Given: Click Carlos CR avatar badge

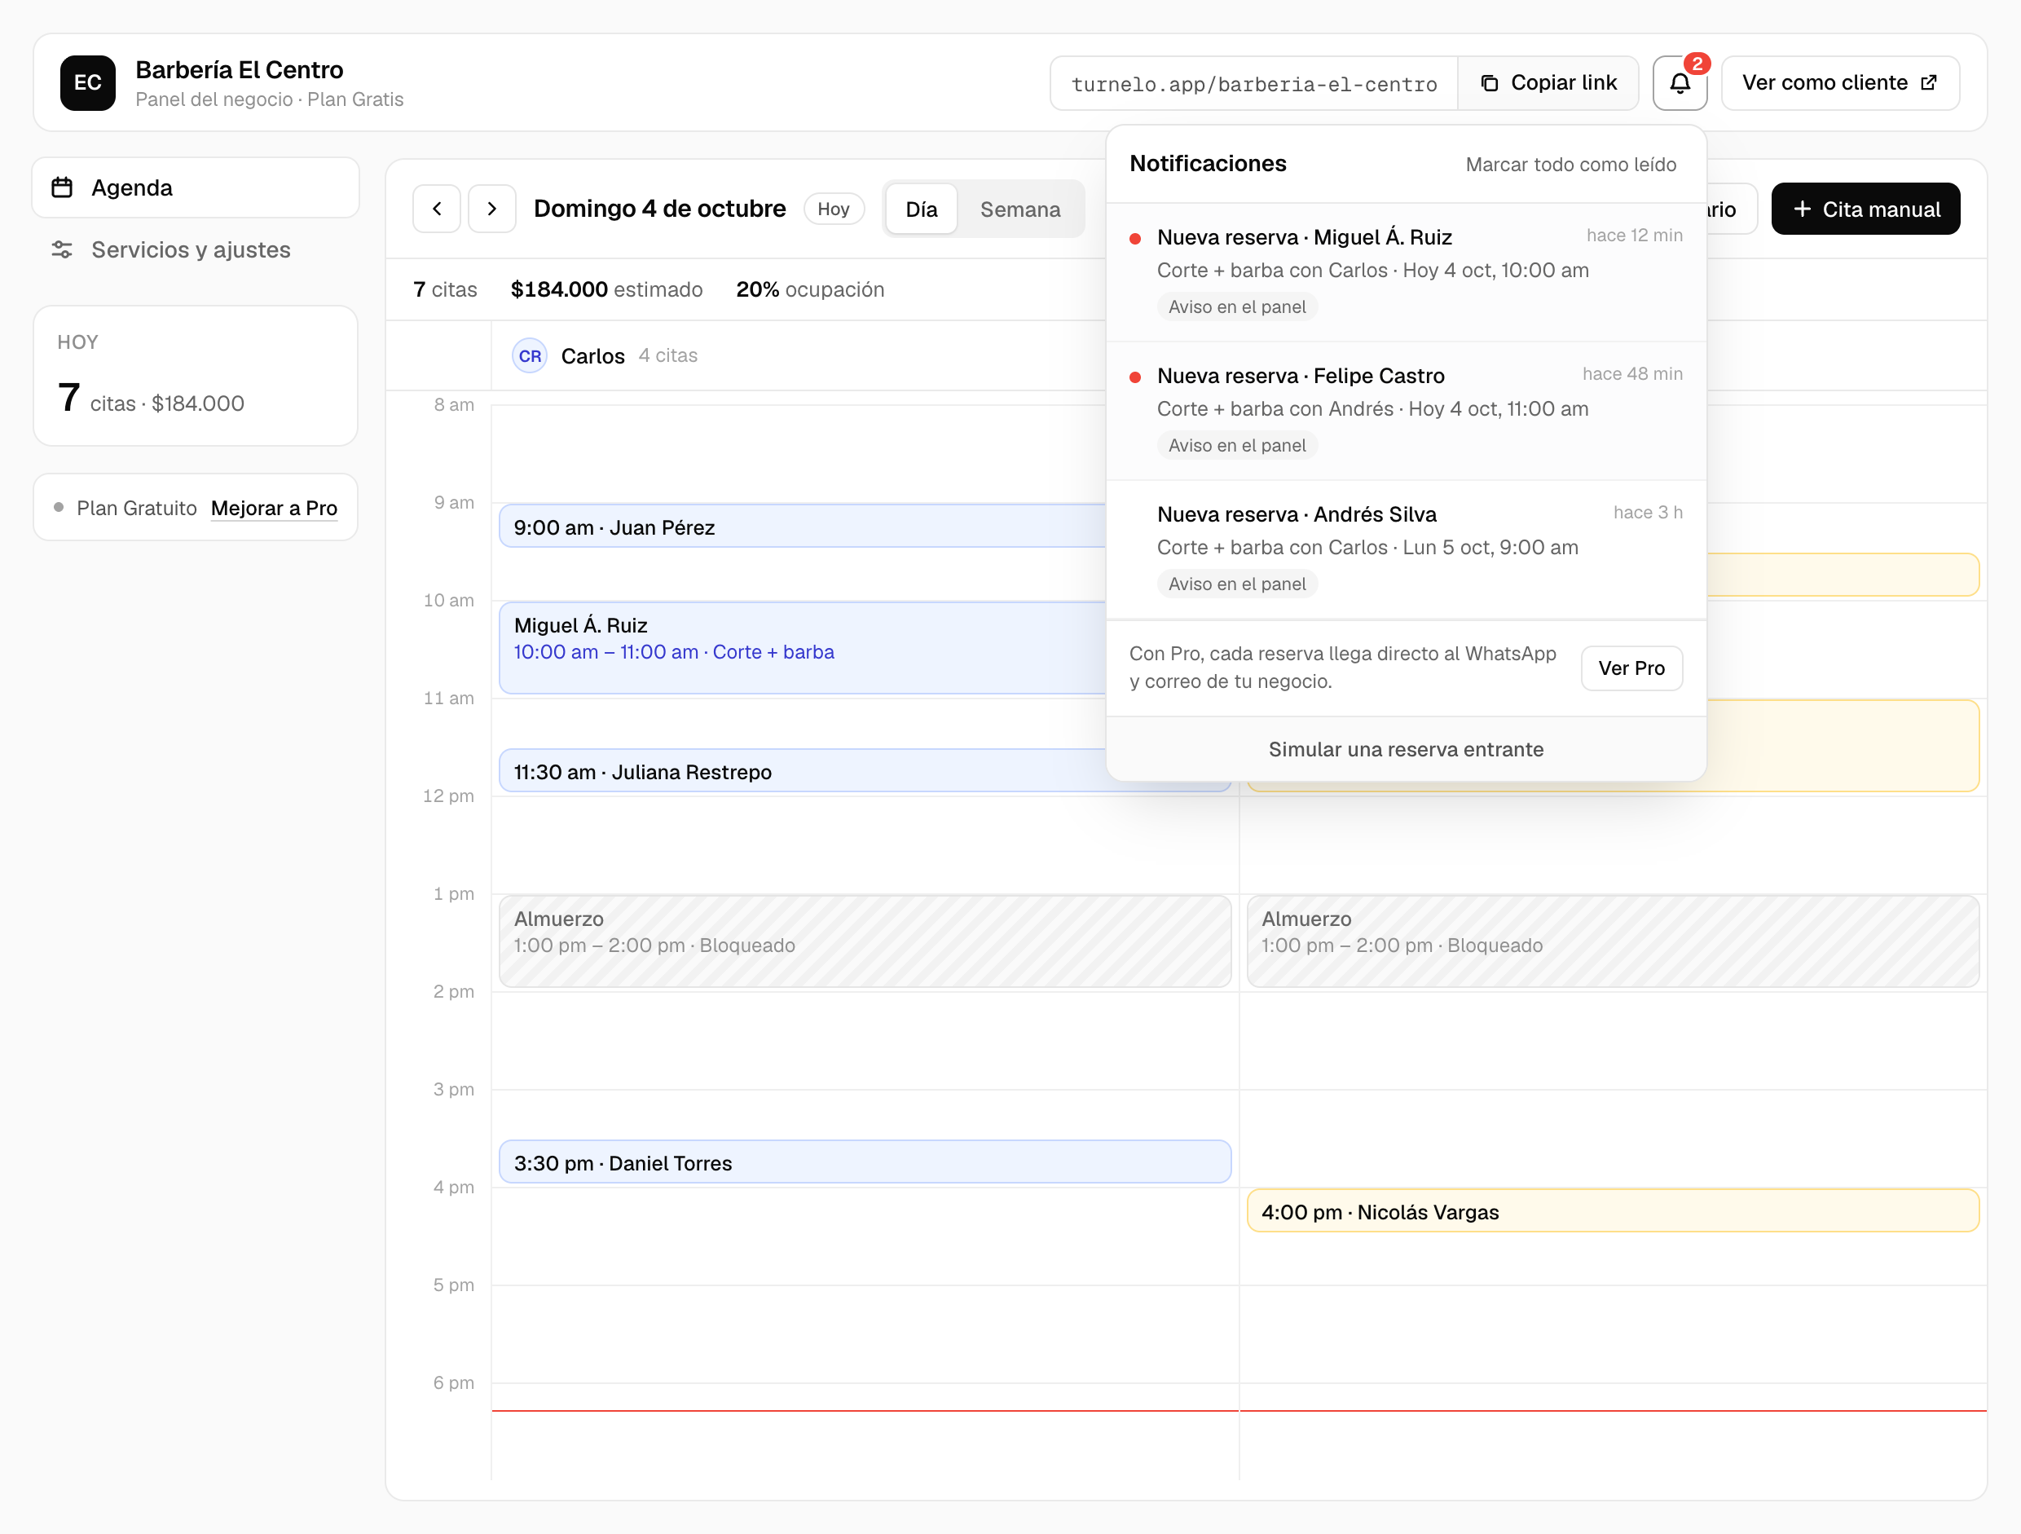Looking at the screenshot, I should pyautogui.click(x=530, y=356).
